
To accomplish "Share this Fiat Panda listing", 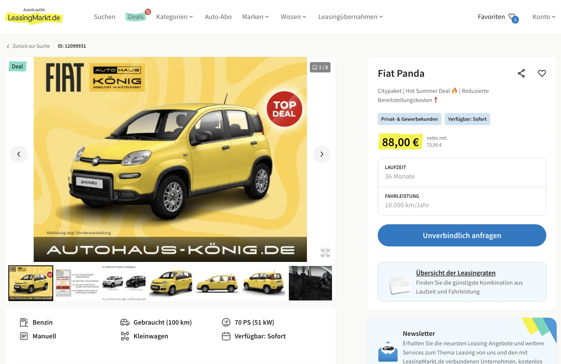I will coord(521,73).
